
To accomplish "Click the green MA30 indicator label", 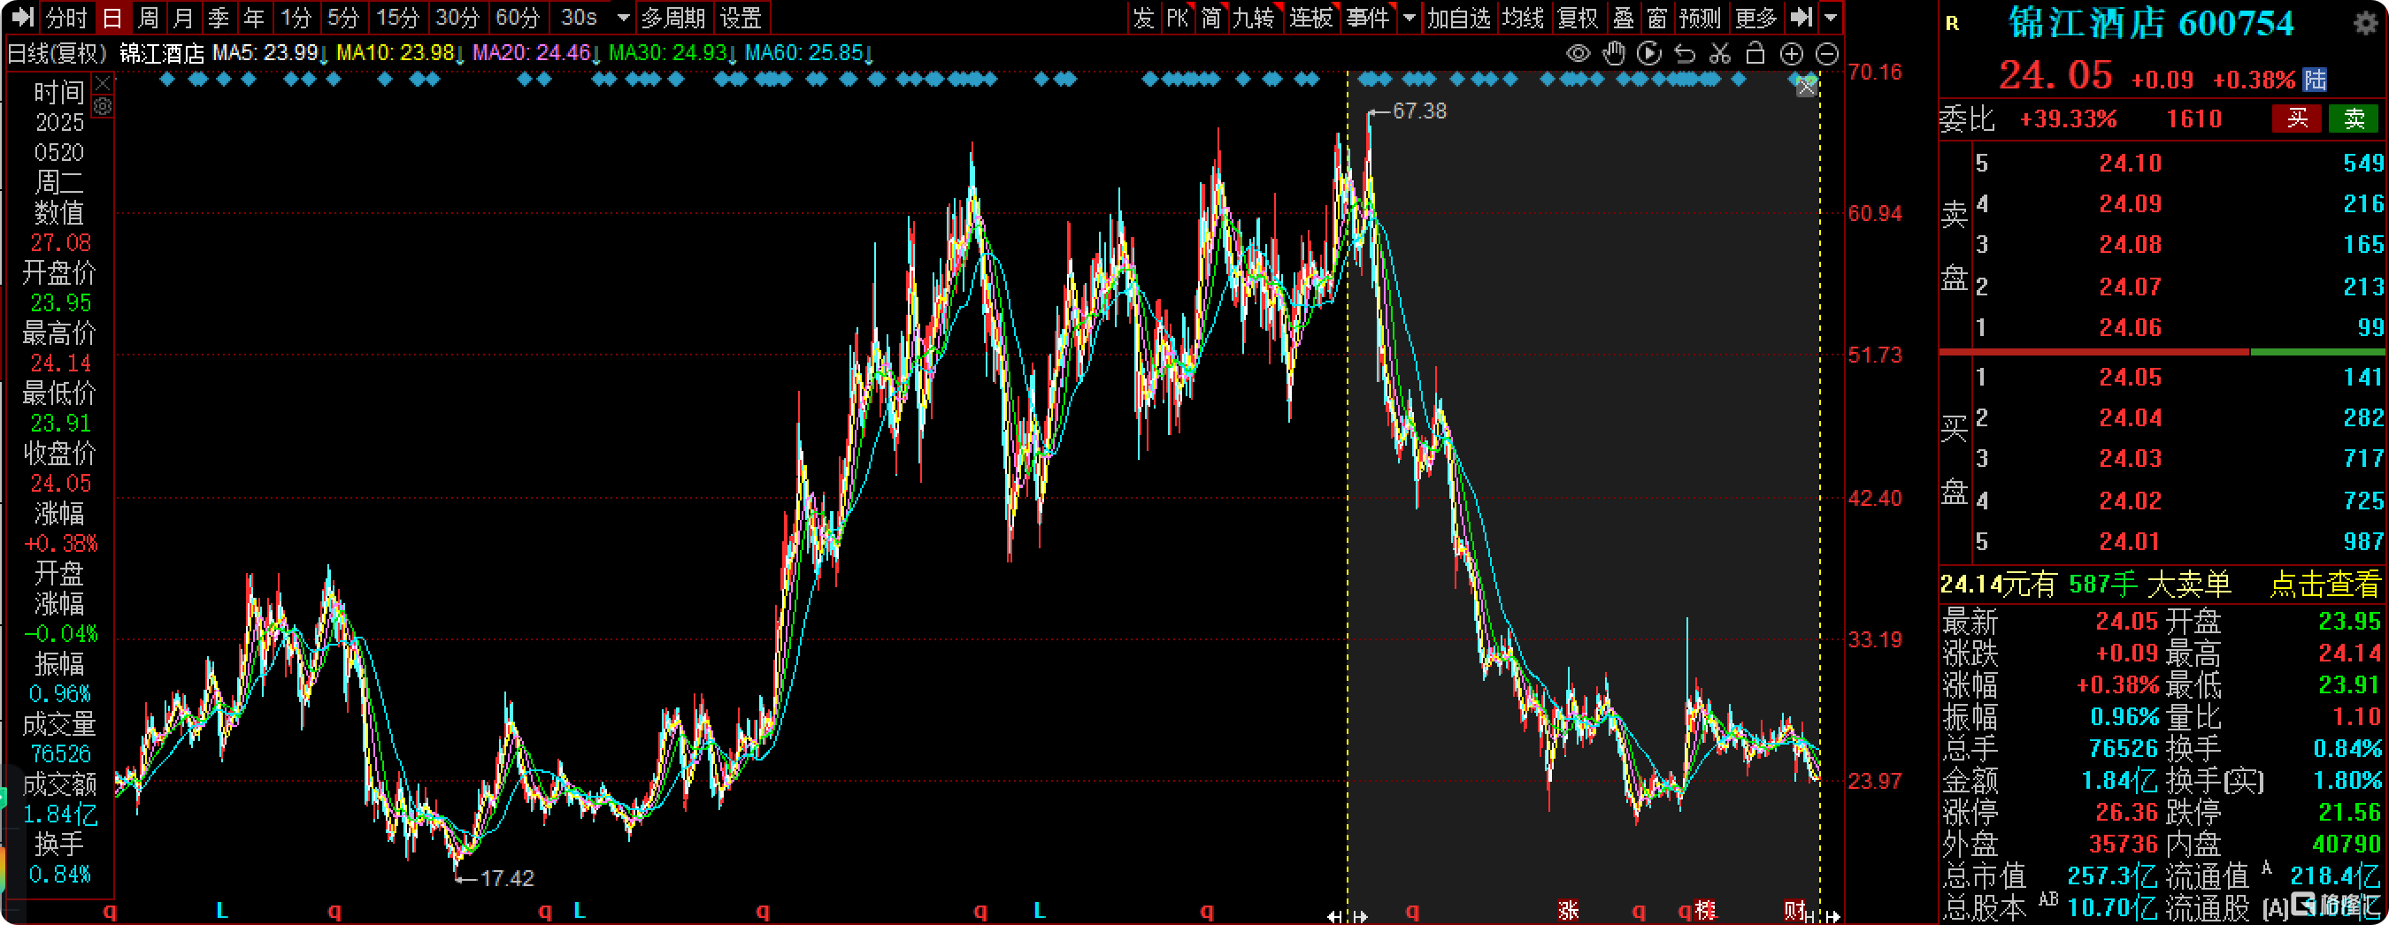I will click(672, 53).
